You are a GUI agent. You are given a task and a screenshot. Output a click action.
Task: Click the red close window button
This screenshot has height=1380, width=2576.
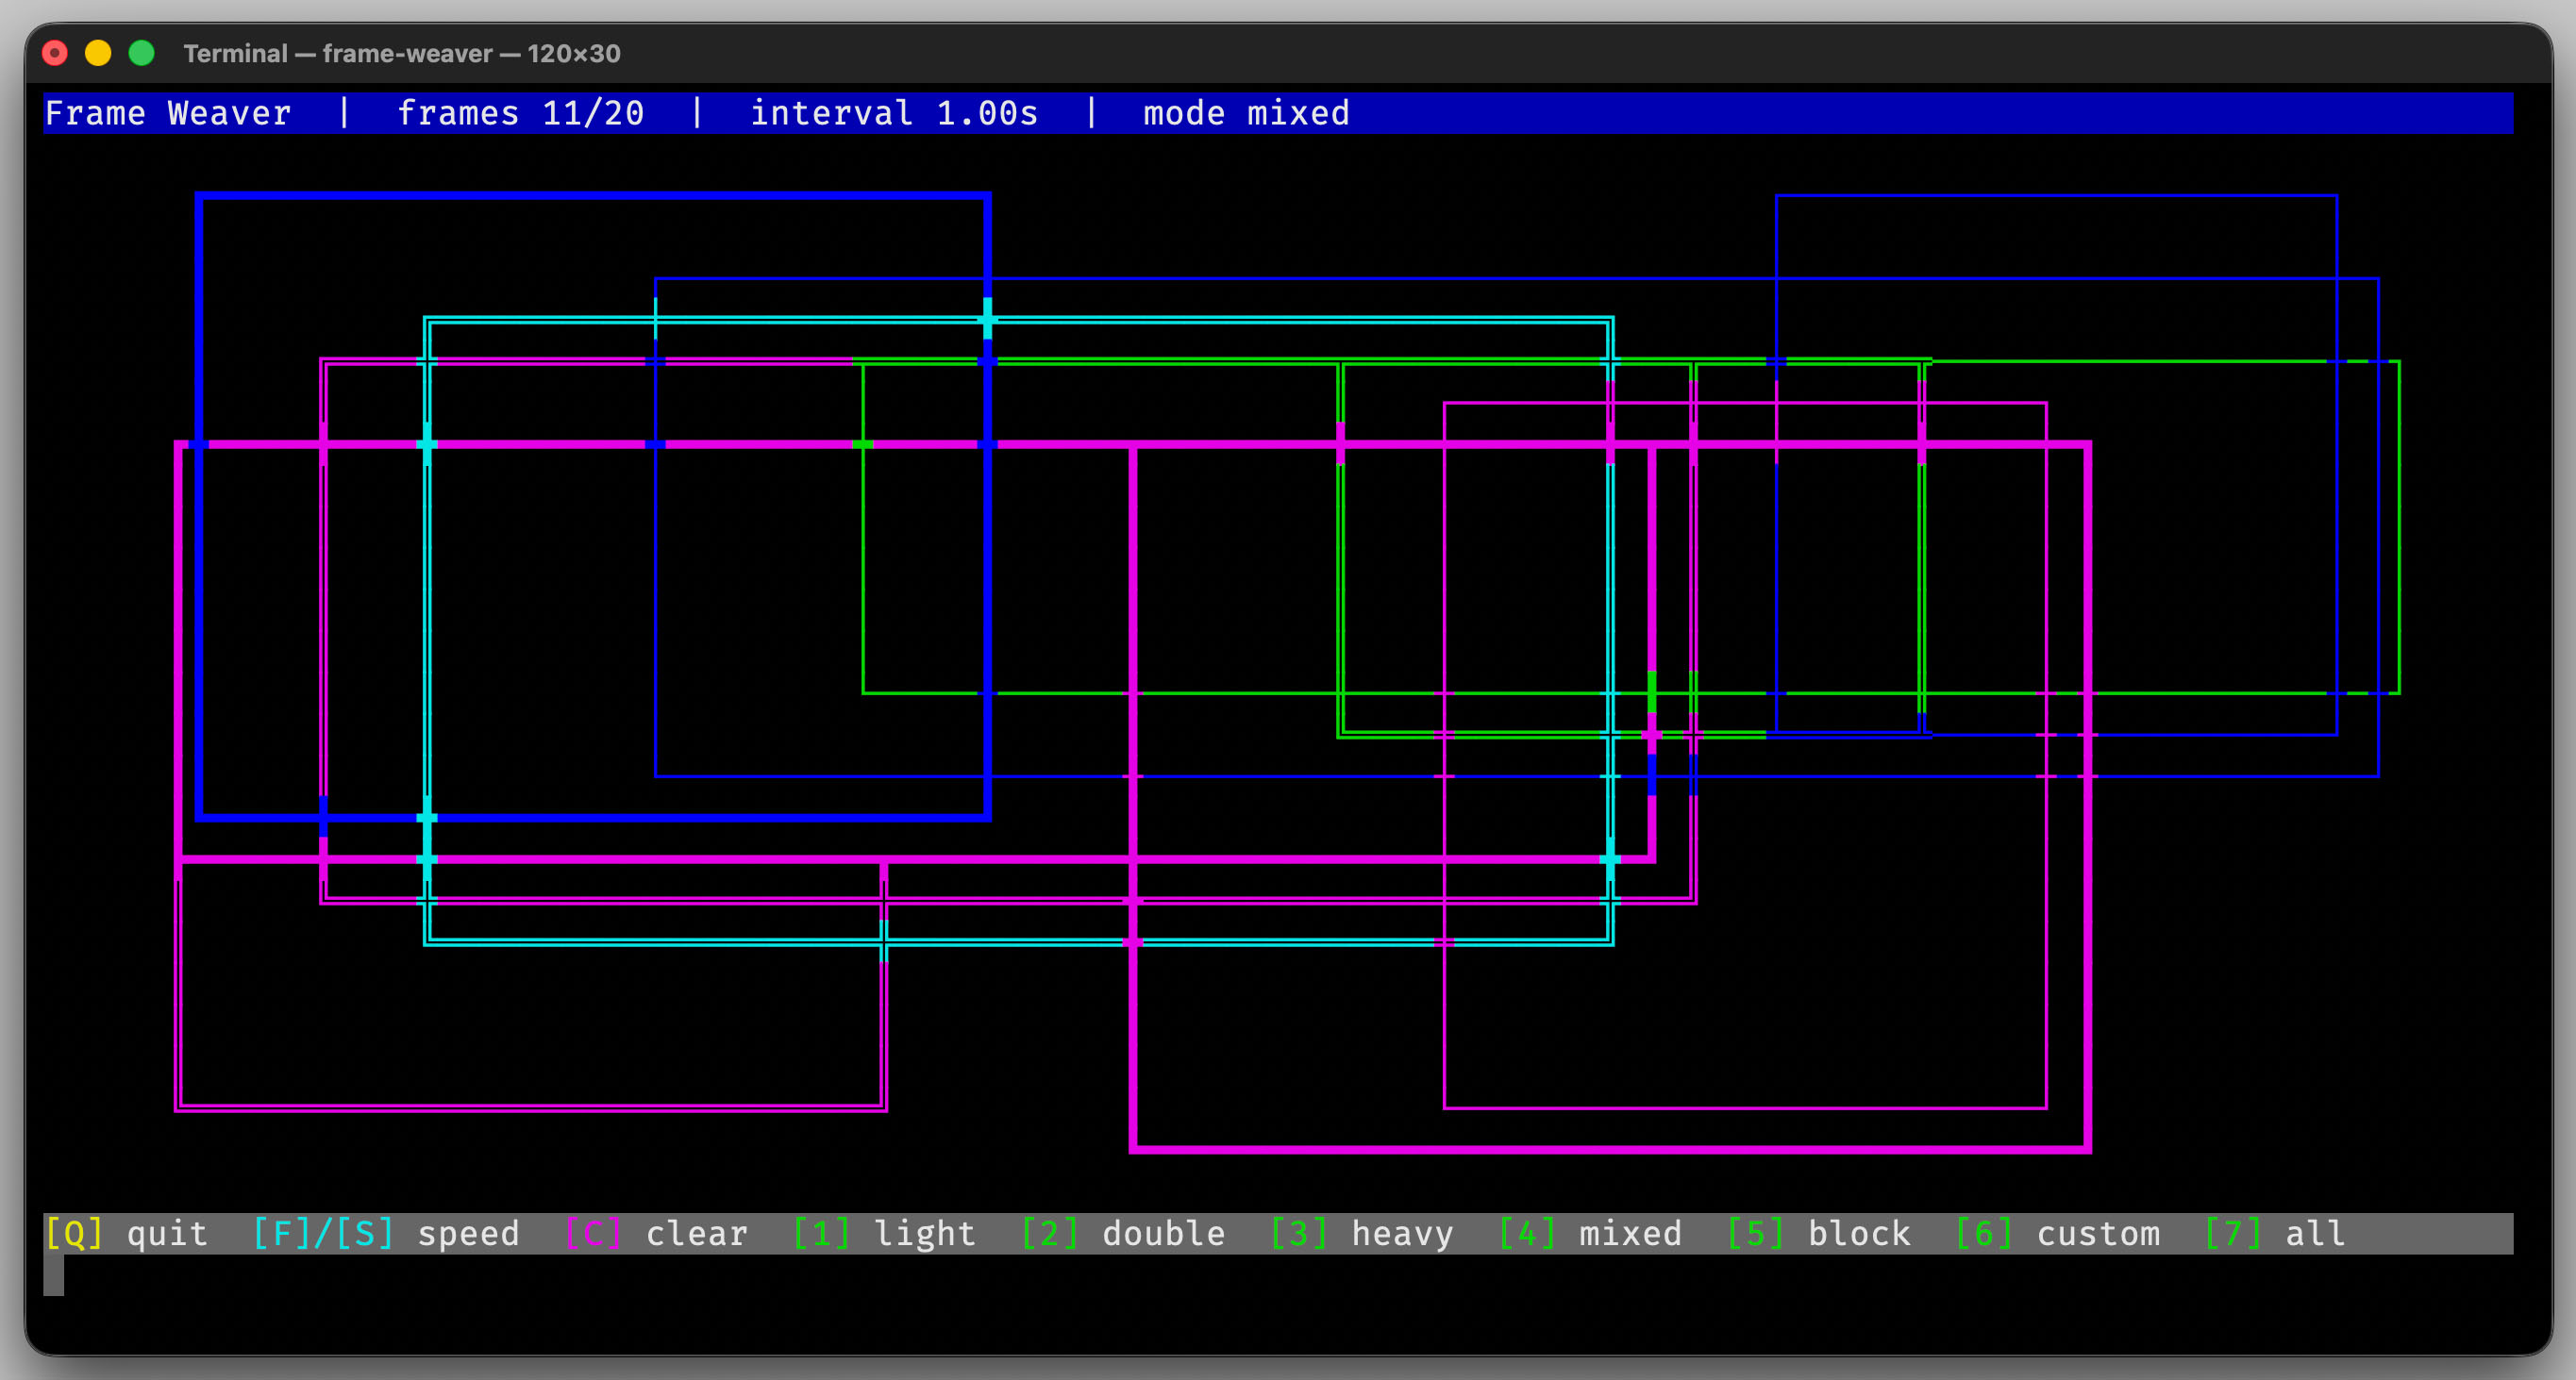coord(55,53)
